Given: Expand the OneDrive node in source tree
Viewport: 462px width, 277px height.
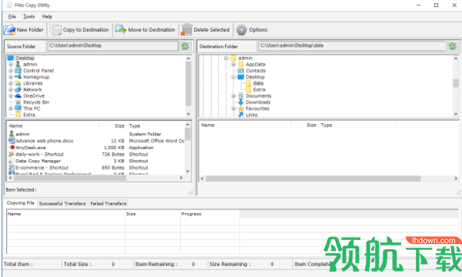Looking at the screenshot, I should (11, 96).
